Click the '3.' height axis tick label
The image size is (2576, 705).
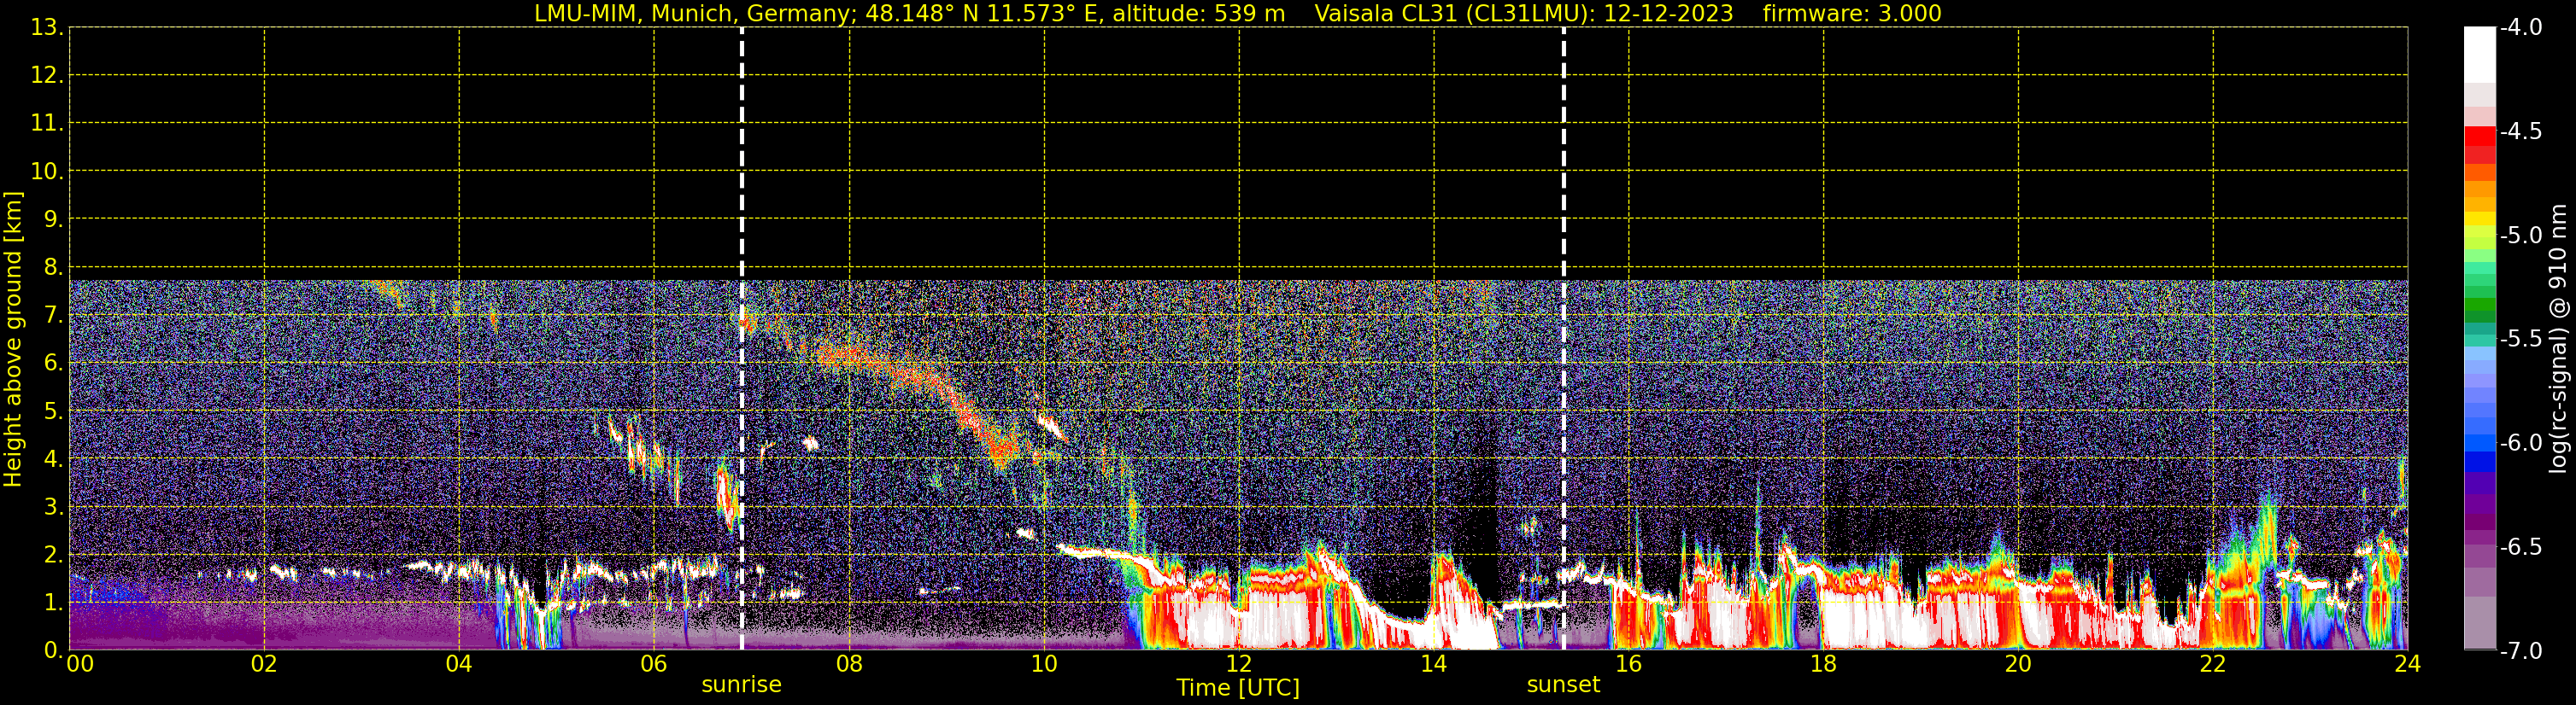point(54,507)
